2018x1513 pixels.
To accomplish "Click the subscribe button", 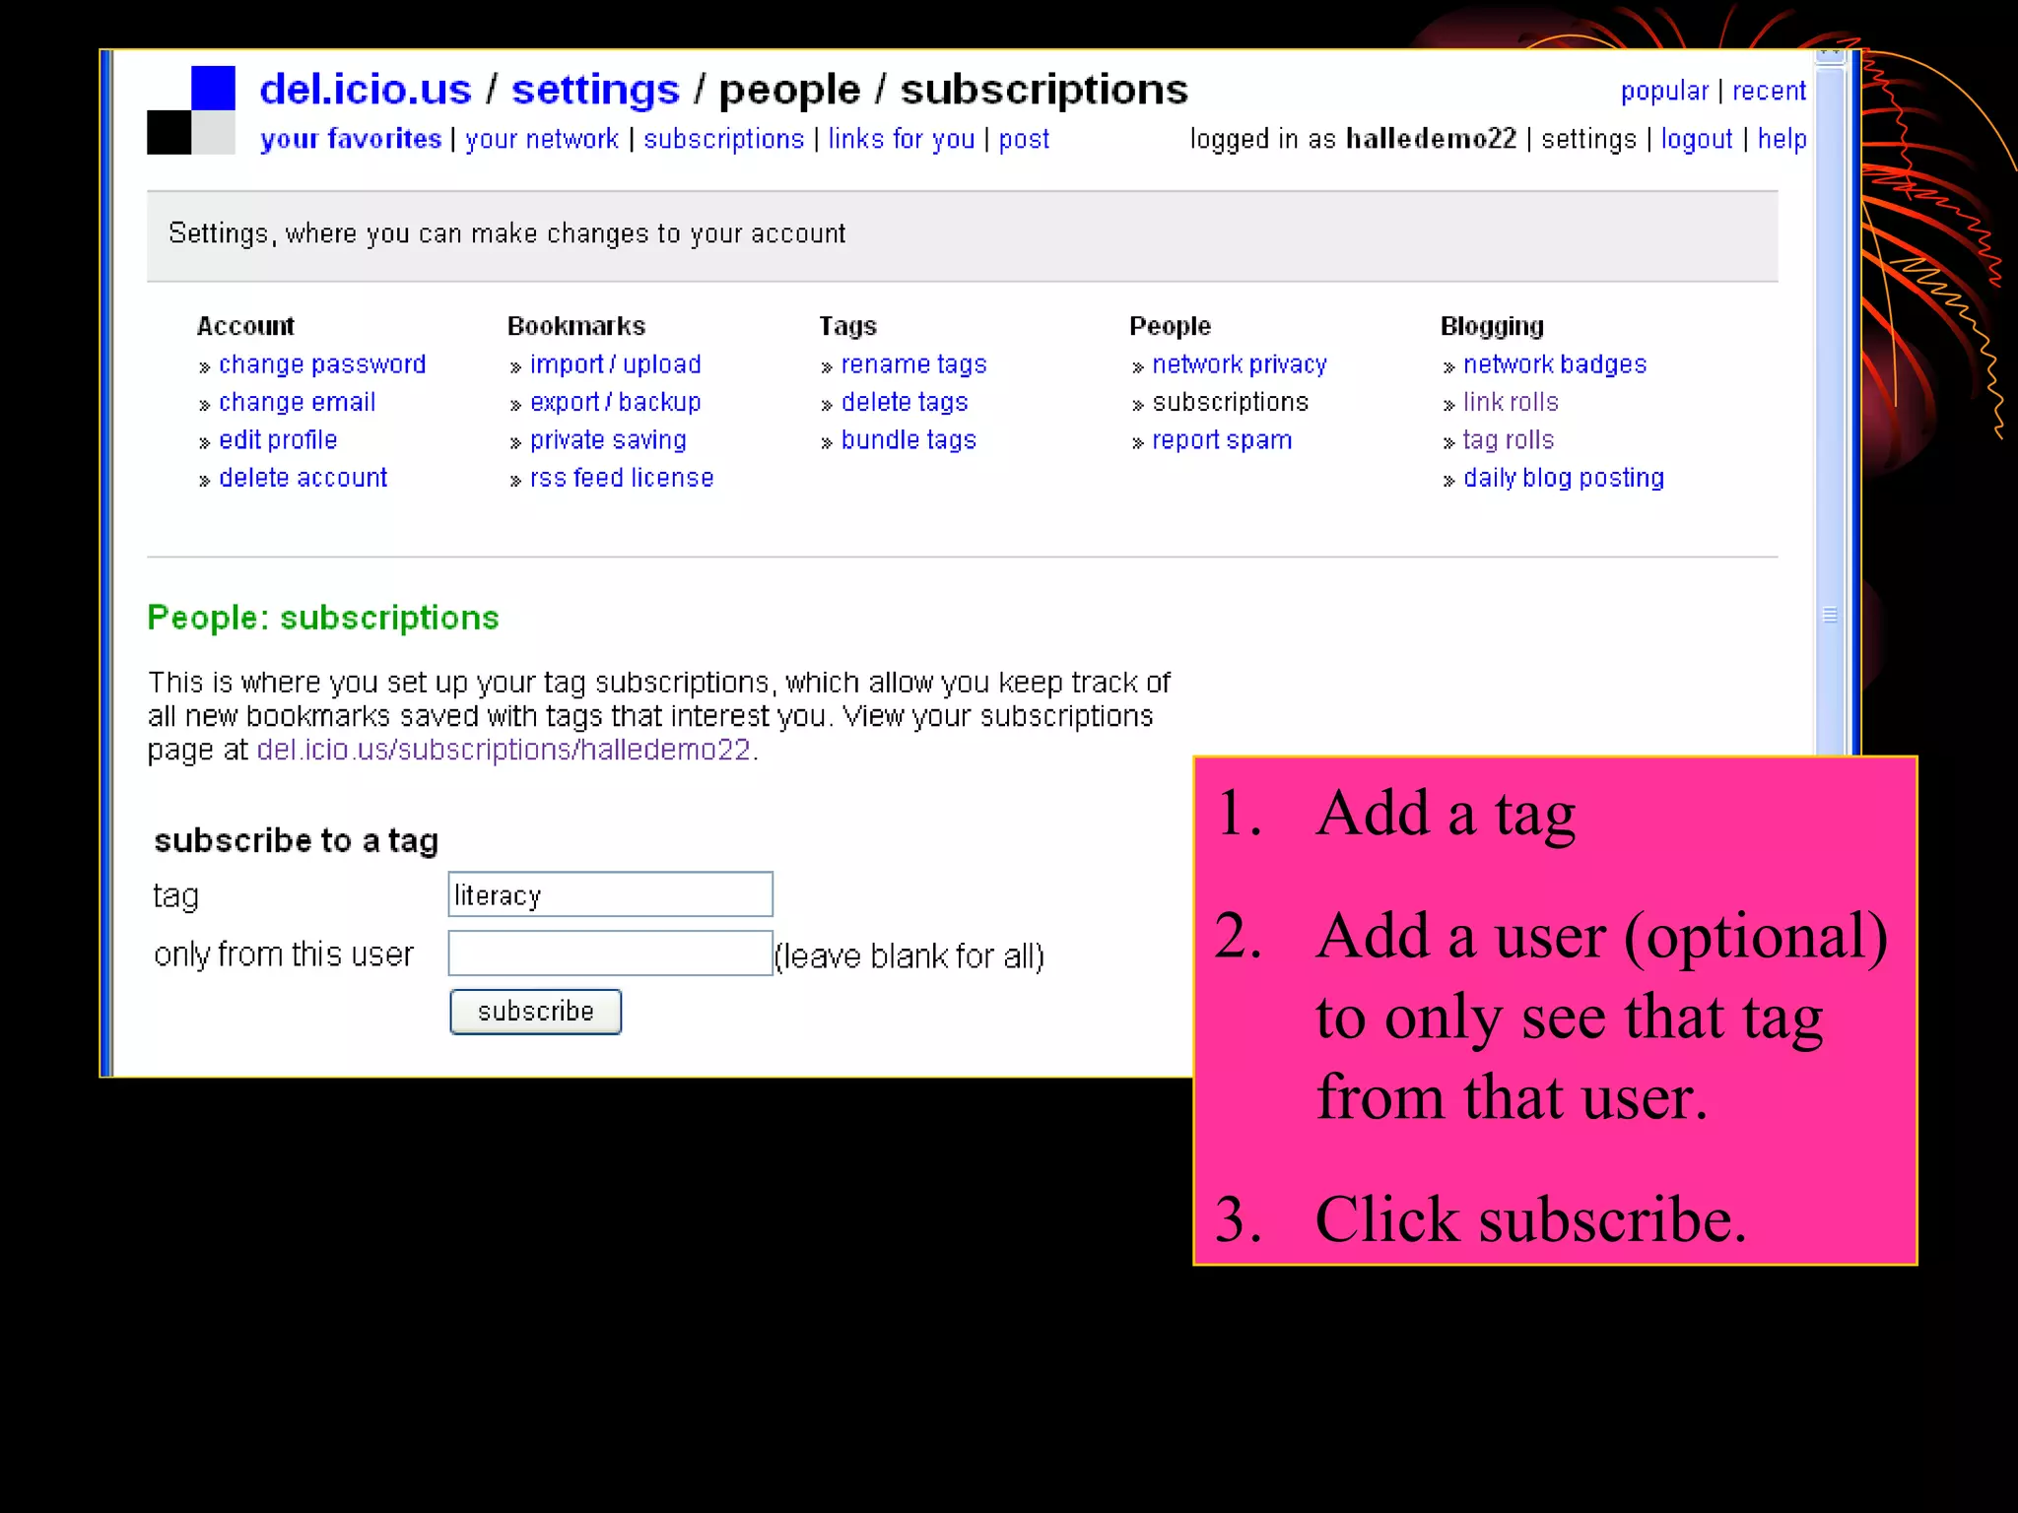I will click(535, 1012).
